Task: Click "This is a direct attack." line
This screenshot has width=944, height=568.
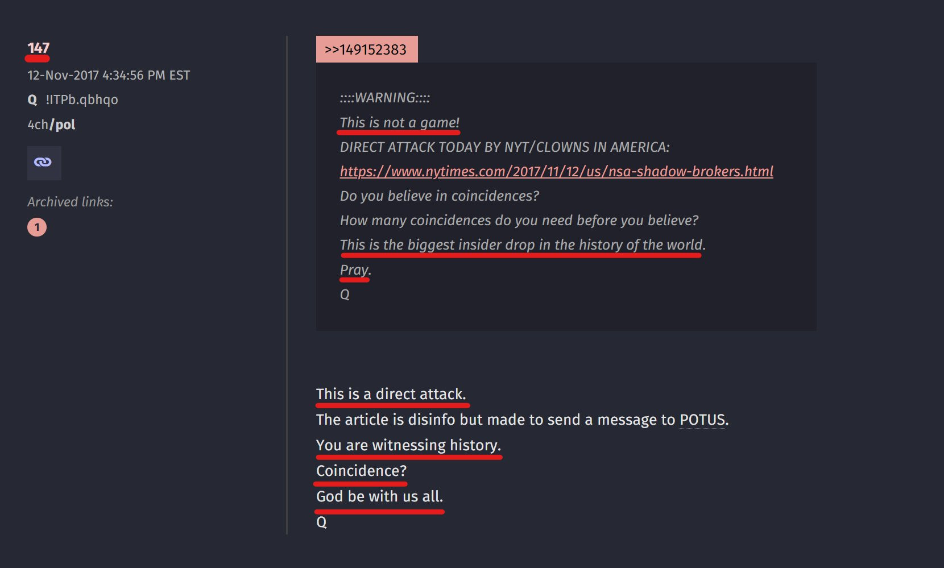Action: click(391, 395)
